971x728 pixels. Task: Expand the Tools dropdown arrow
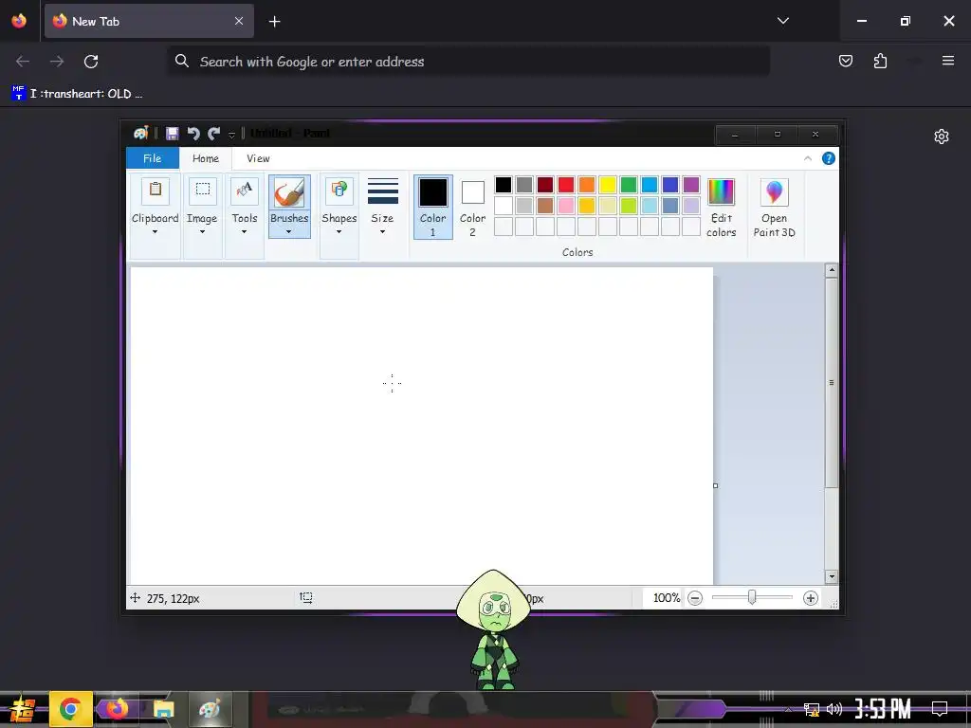(244, 231)
